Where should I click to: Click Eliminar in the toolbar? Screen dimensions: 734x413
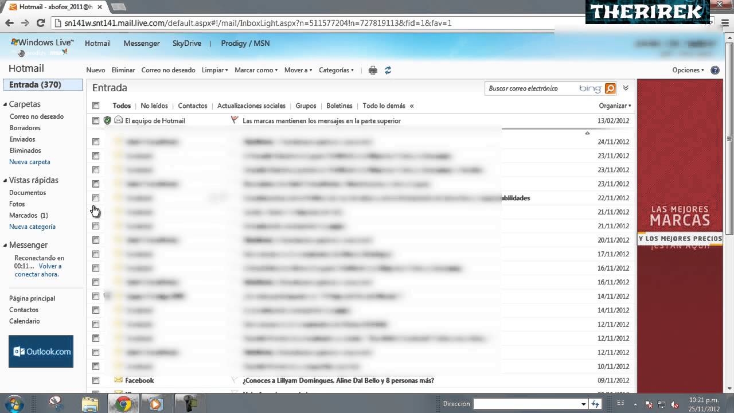coord(123,70)
